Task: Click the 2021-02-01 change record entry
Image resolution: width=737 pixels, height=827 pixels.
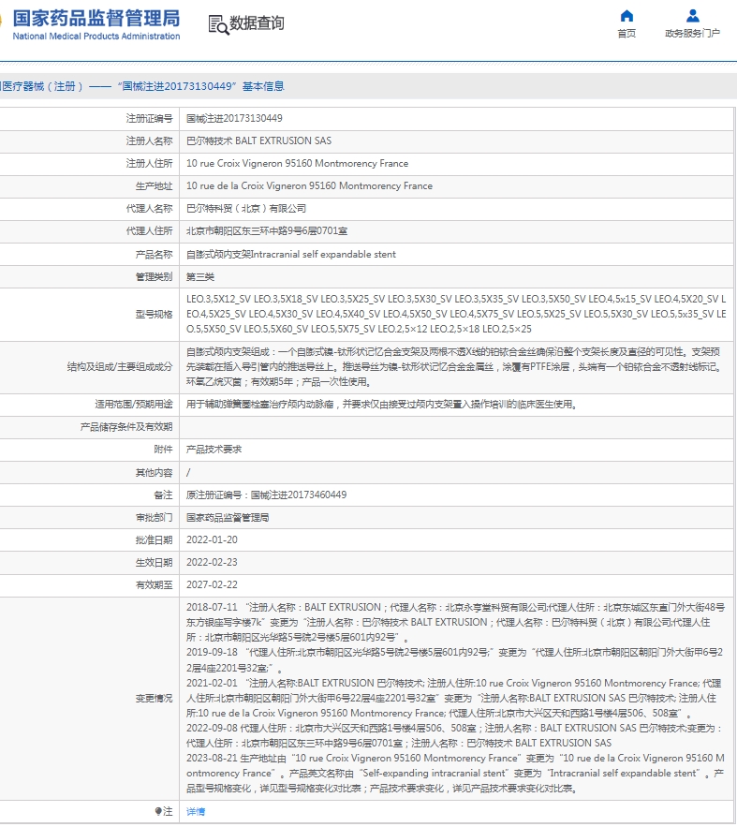Action: (x=453, y=699)
